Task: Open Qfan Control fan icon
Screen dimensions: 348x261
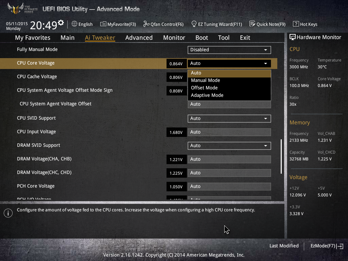Action: pyautogui.click(x=146, y=24)
